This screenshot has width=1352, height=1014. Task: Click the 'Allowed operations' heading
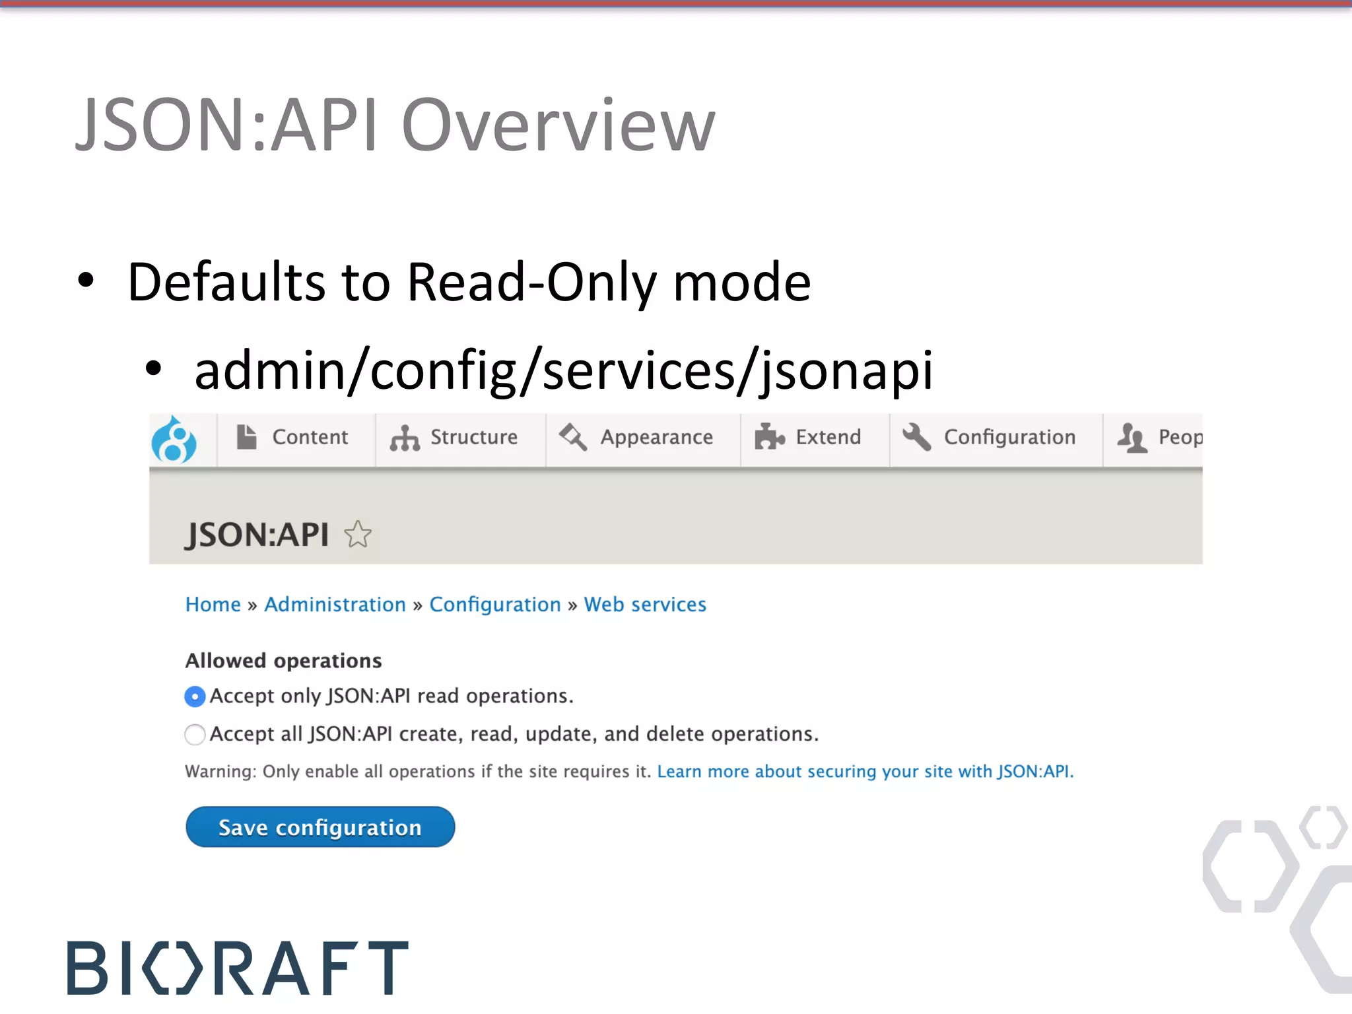[284, 661]
